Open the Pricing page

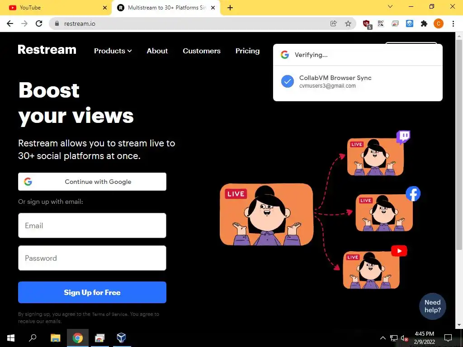[247, 51]
